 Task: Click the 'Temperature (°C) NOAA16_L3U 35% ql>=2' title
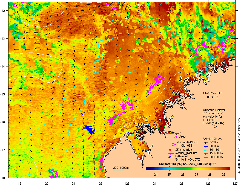pos(187,164)
